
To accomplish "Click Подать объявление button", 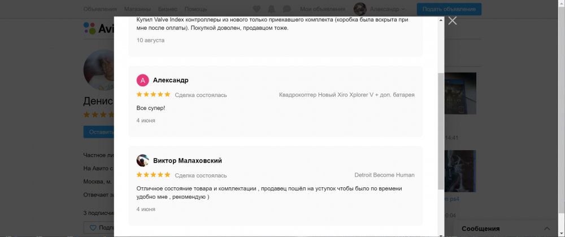I will pyautogui.click(x=449, y=9).
